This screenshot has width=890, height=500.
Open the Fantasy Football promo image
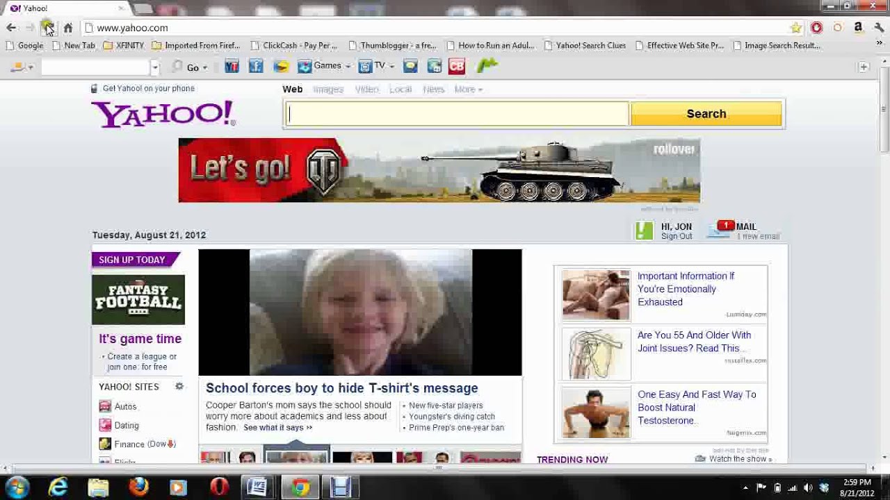138,300
